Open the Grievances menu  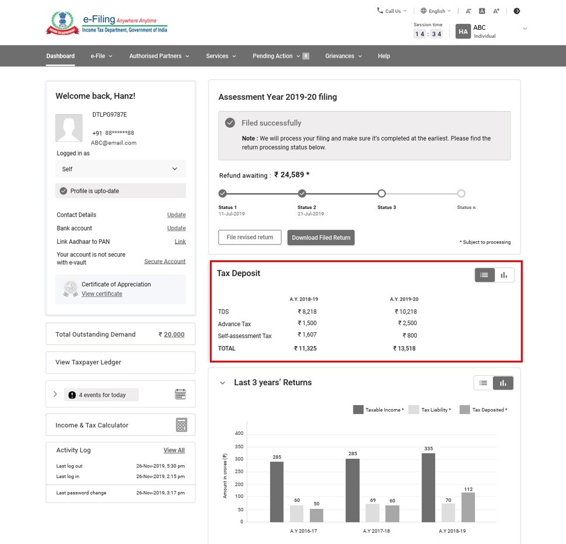click(x=343, y=56)
